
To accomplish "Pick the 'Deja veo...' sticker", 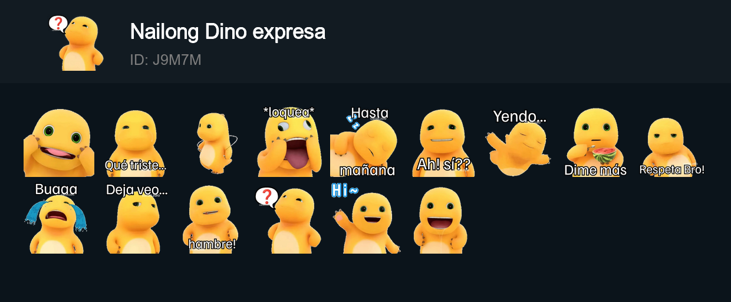I will point(136,218).
